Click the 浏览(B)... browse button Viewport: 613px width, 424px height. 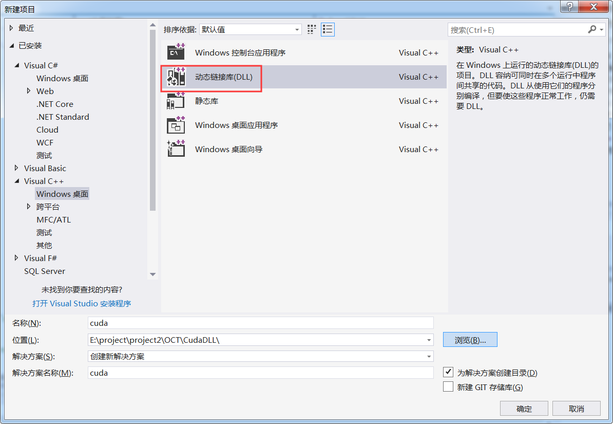470,340
